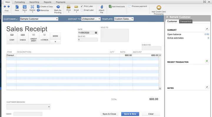Click the Clear button
This screenshot has width=212, height=117.
click(151, 114)
